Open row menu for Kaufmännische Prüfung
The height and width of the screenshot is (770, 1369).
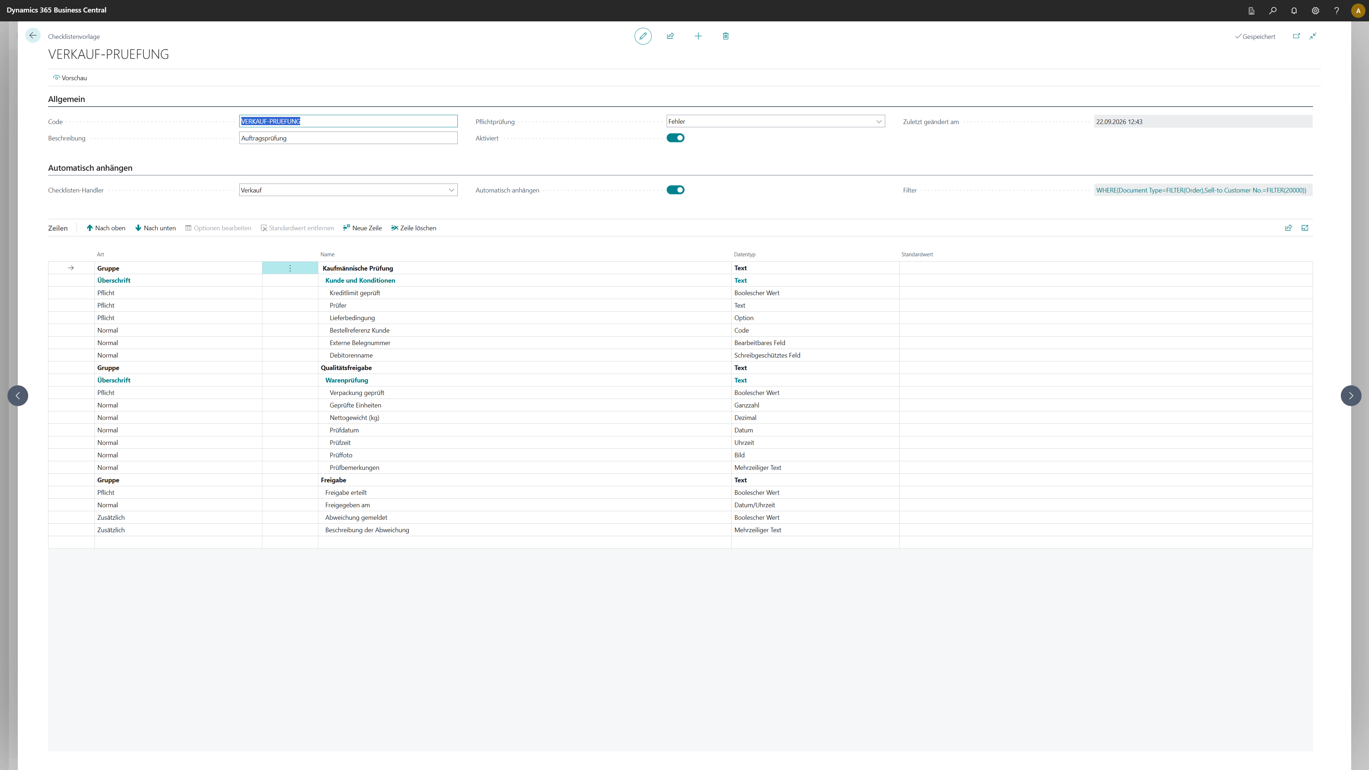tap(290, 268)
